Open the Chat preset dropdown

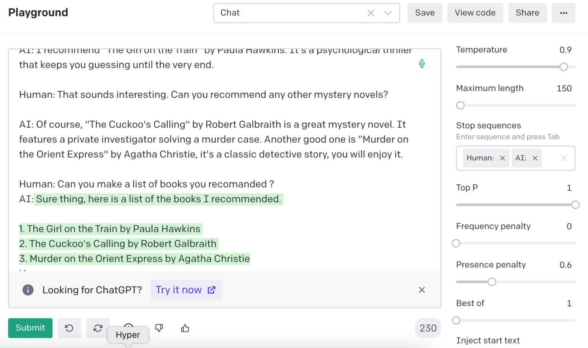coord(388,13)
